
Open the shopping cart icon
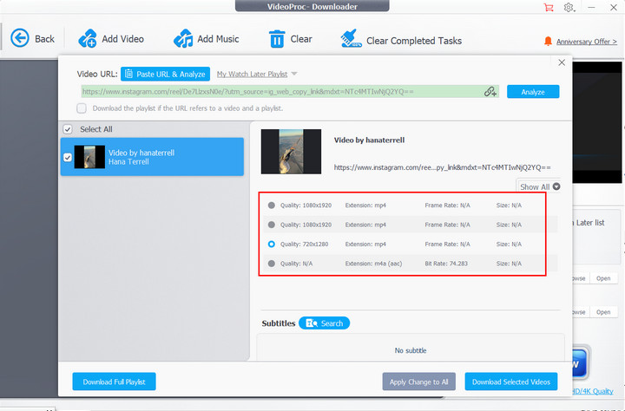pos(549,7)
